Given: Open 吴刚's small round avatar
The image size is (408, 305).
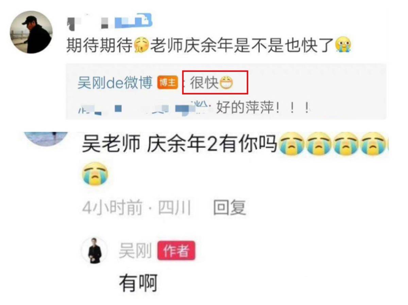Looking at the screenshot, I should click(x=94, y=251).
